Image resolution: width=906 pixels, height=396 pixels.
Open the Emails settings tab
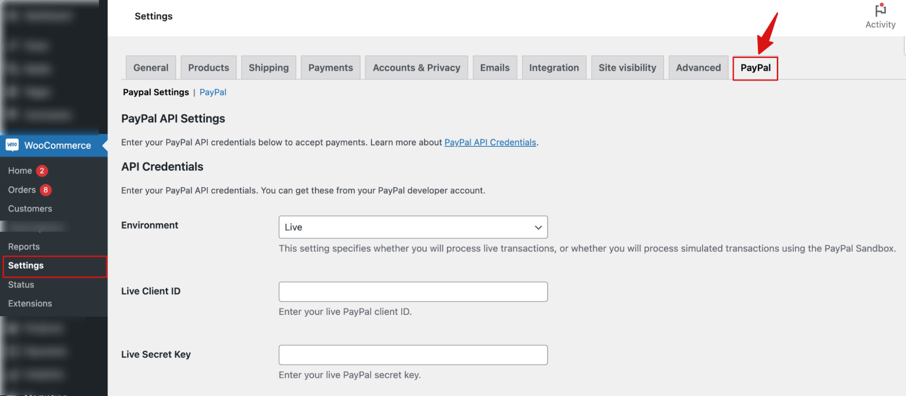coord(494,67)
